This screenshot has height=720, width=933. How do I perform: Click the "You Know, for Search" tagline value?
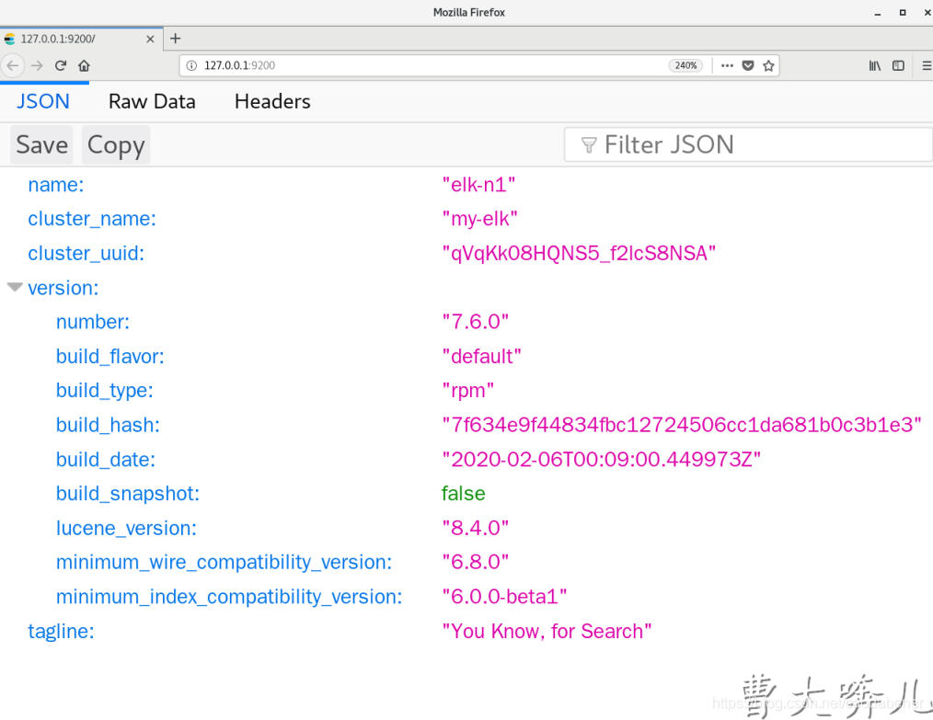(x=547, y=631)
